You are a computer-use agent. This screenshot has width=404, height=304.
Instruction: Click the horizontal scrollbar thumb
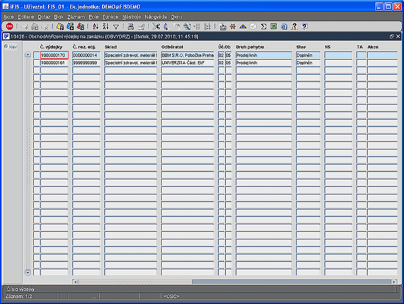coord(135,282)
